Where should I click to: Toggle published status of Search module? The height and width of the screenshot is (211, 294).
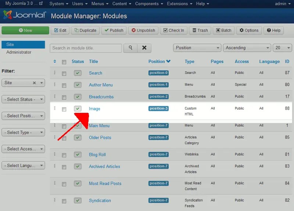[78, 73]
